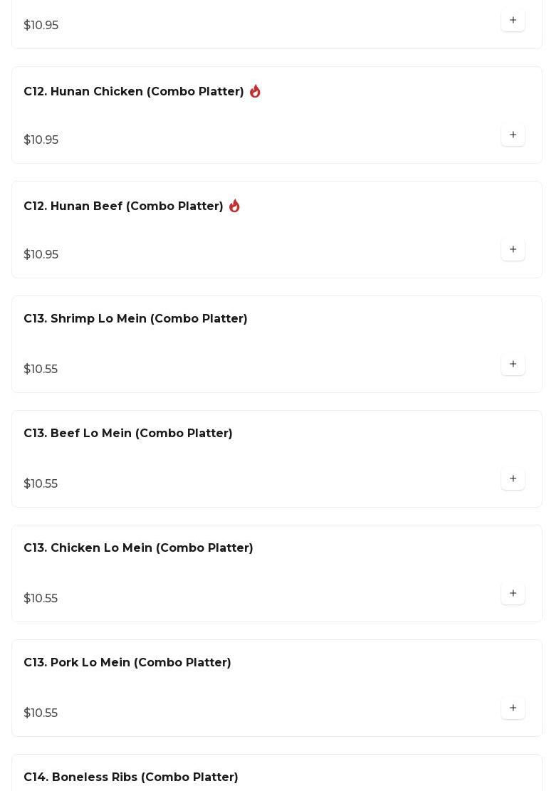Add C13. Pork Lo Mein to cart
This screenshot has width=554, height=791.
click(x=513, y=708)
